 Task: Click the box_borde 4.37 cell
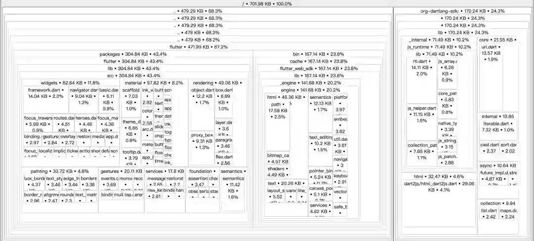[34, 182]
